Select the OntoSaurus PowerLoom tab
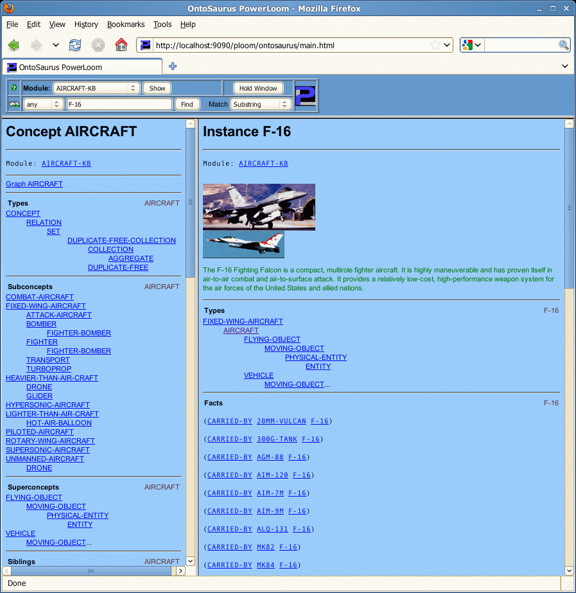 pyautogui.click(x=82, y=67)
